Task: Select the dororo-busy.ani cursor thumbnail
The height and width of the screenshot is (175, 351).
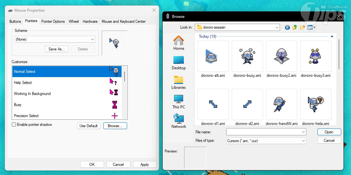Action: click(247, 56)
